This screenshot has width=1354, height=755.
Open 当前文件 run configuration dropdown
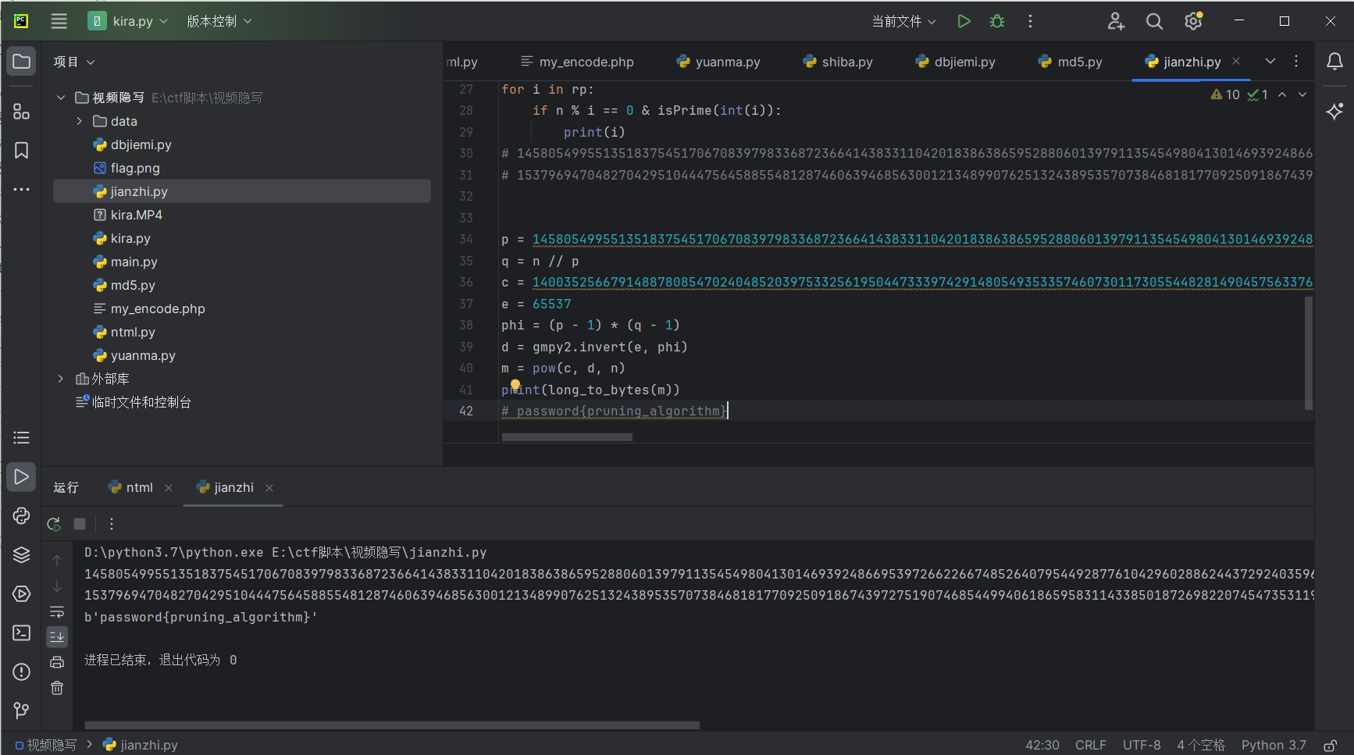(x=903, y=21)
